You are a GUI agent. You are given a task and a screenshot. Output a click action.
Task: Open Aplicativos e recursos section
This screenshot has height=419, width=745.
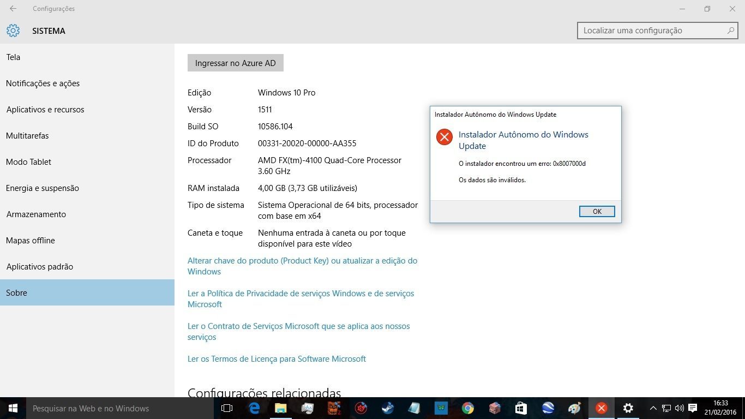coord(87,110)
